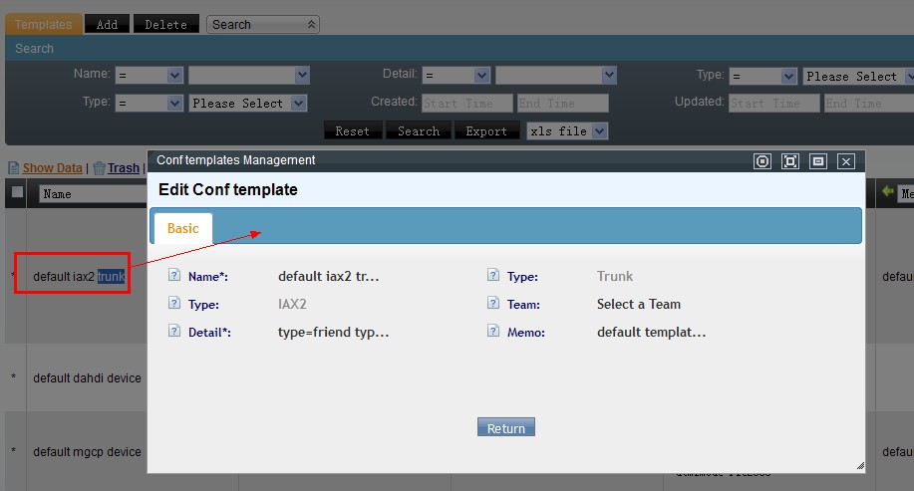Click the trash can icon above the table
Image resolution: width=914 pixels, height=491 pixels.
tap(99, 168)
